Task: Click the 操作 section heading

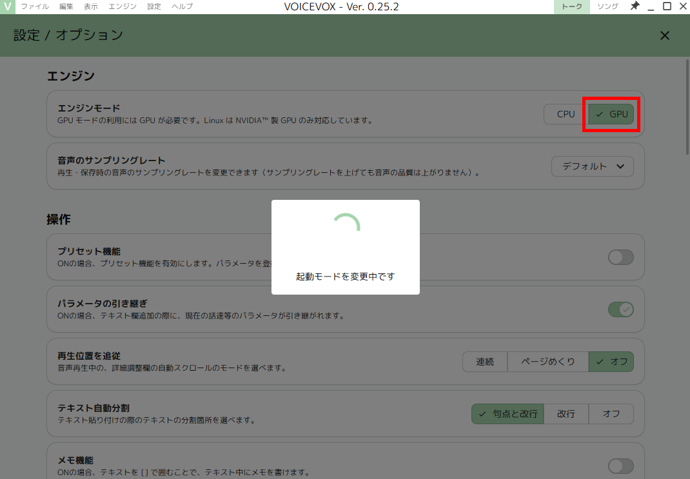Action: tap(59, 219)
